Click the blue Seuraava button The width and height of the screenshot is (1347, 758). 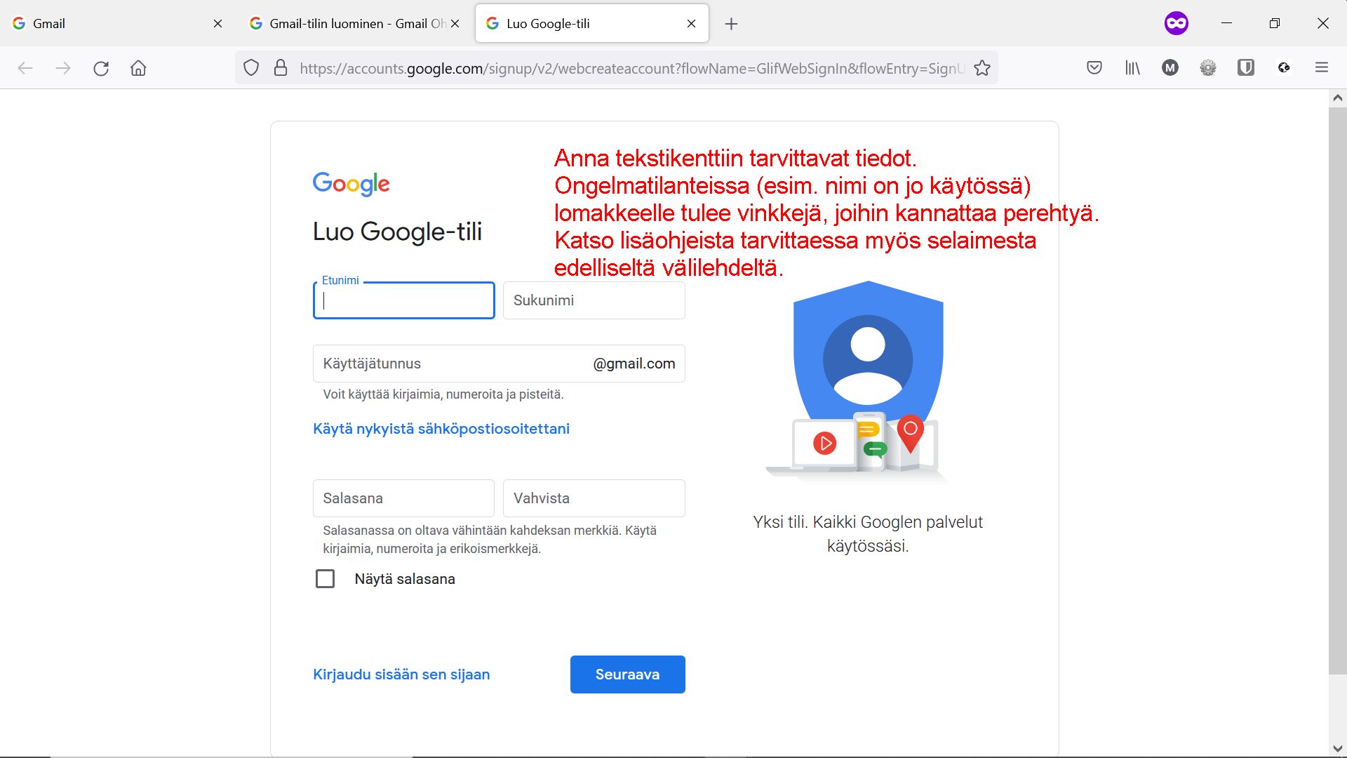627,674
